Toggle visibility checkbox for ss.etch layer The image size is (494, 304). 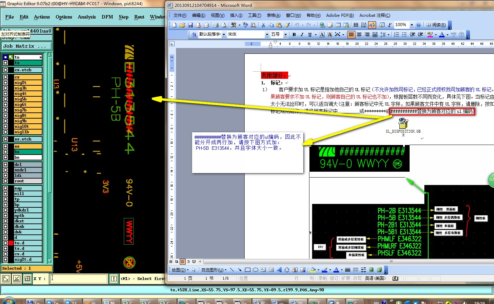tap(5, 139)
